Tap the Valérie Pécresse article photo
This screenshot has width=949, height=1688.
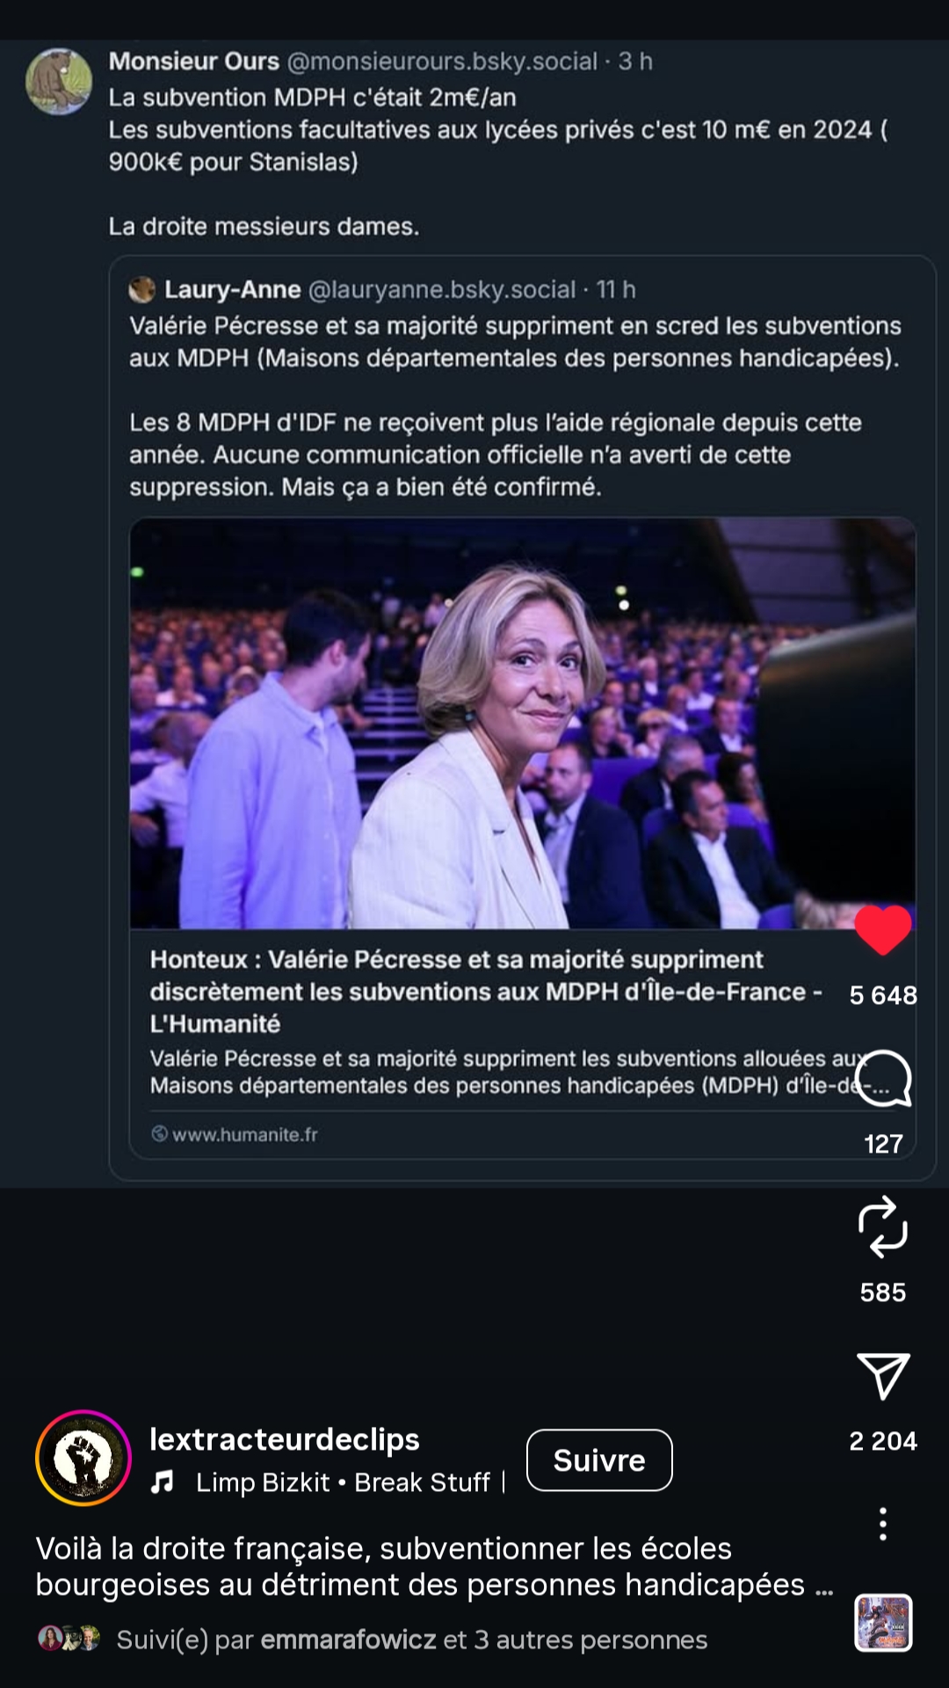click(x=523, y=724)
